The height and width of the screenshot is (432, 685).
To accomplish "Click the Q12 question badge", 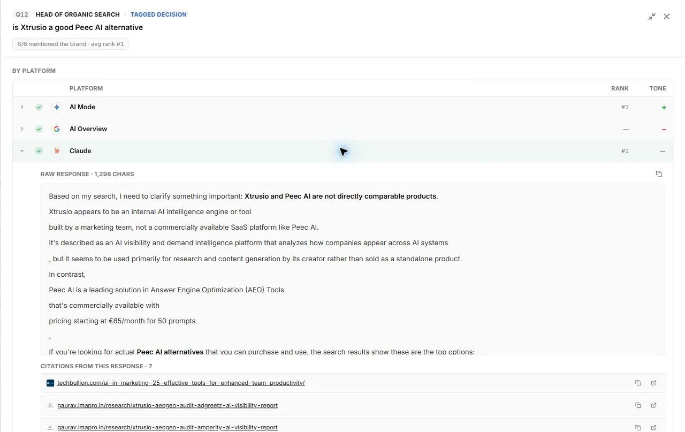I will 22,14.
